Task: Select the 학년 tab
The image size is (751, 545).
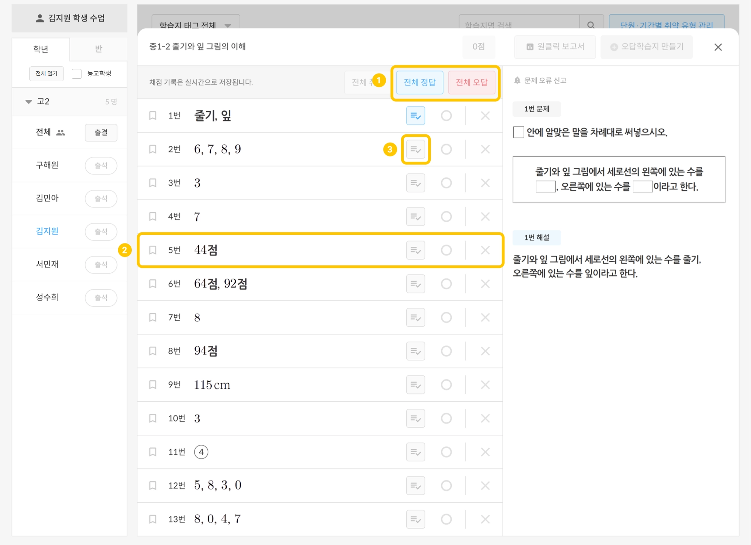Action: pyautogui.click(x=41, y=49)
